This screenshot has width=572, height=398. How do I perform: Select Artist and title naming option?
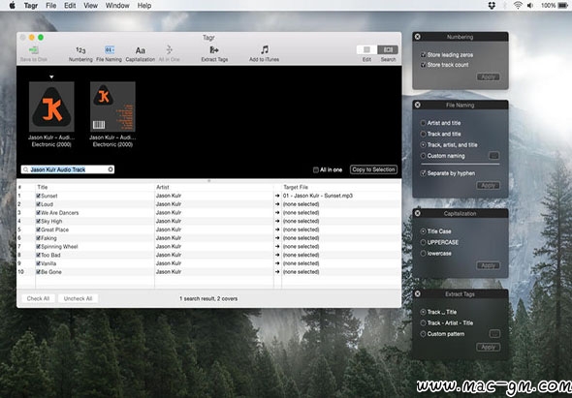pos(423,123)
